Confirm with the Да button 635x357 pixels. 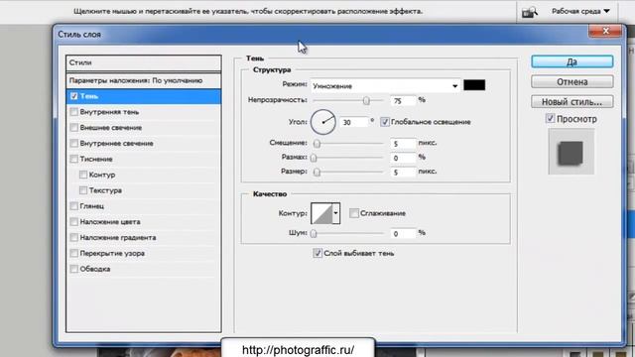click(x=571, y=61)
